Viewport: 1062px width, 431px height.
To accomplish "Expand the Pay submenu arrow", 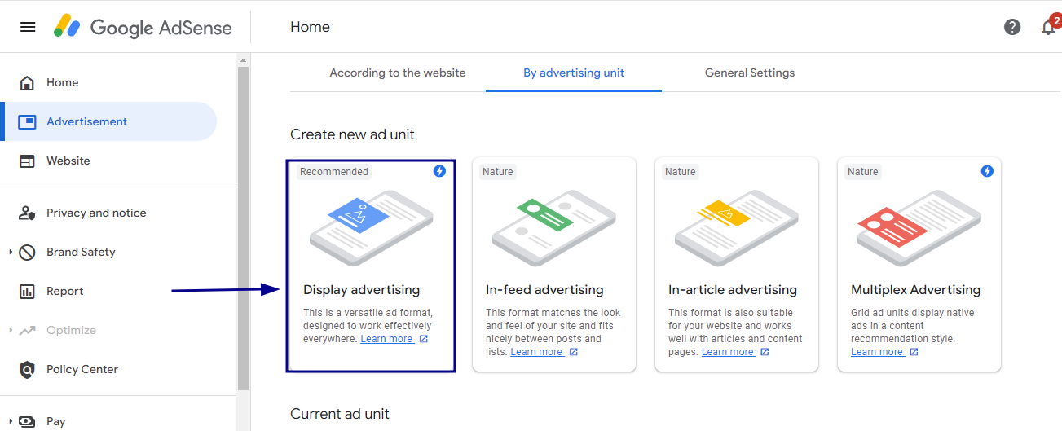I will click(x=11, y=421).
